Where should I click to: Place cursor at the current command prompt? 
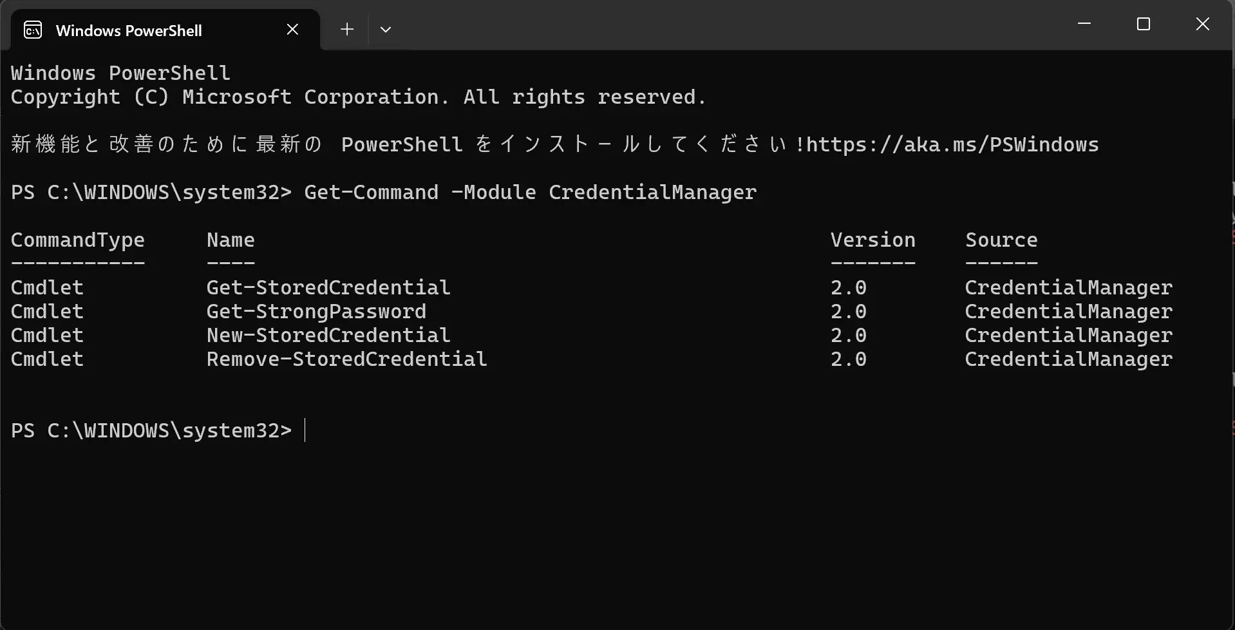(305, 430)
